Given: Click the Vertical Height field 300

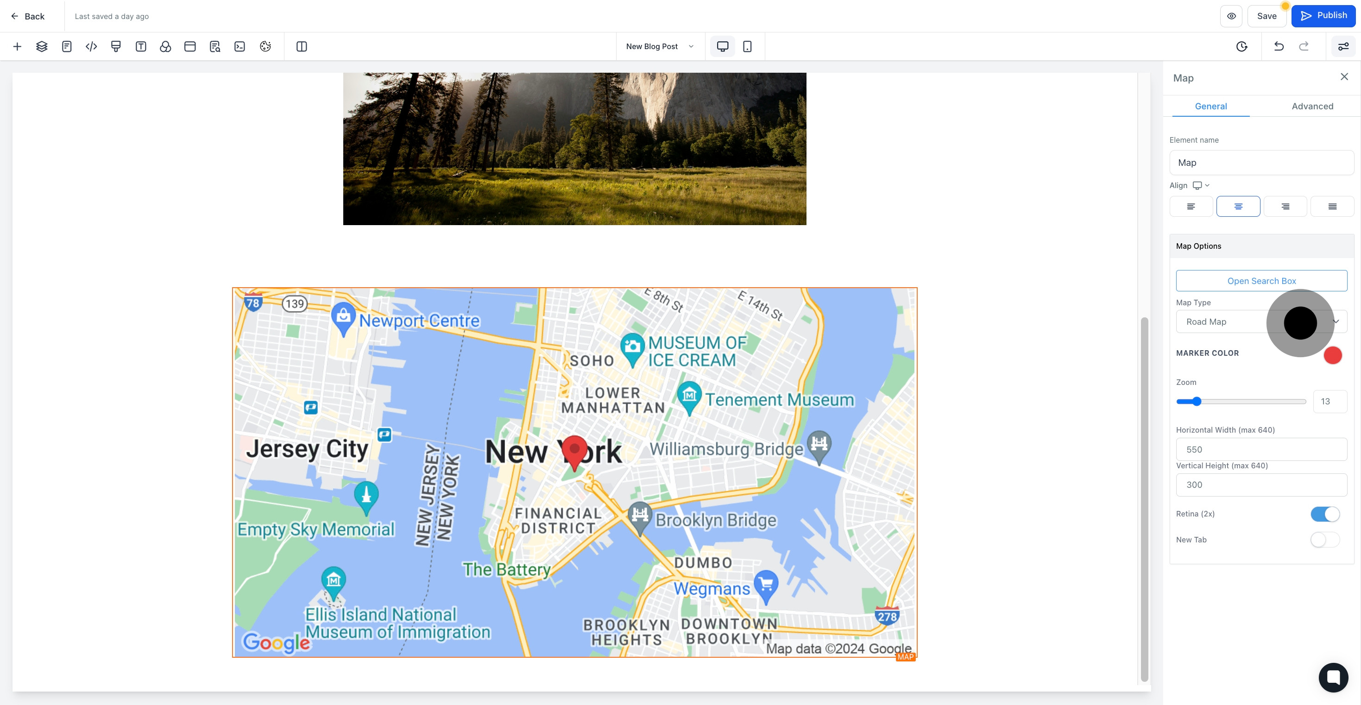Looking at the screenshot, I should (1261, 485).
